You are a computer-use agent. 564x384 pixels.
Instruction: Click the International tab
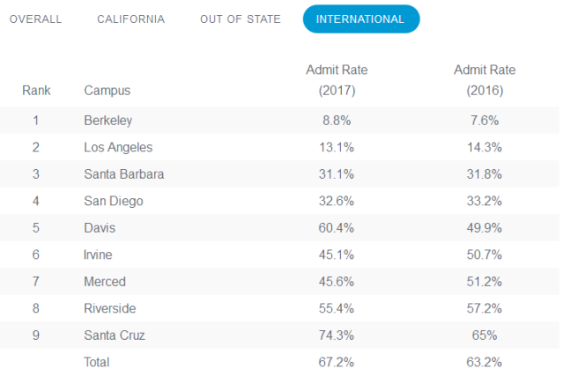pos(360,19)
